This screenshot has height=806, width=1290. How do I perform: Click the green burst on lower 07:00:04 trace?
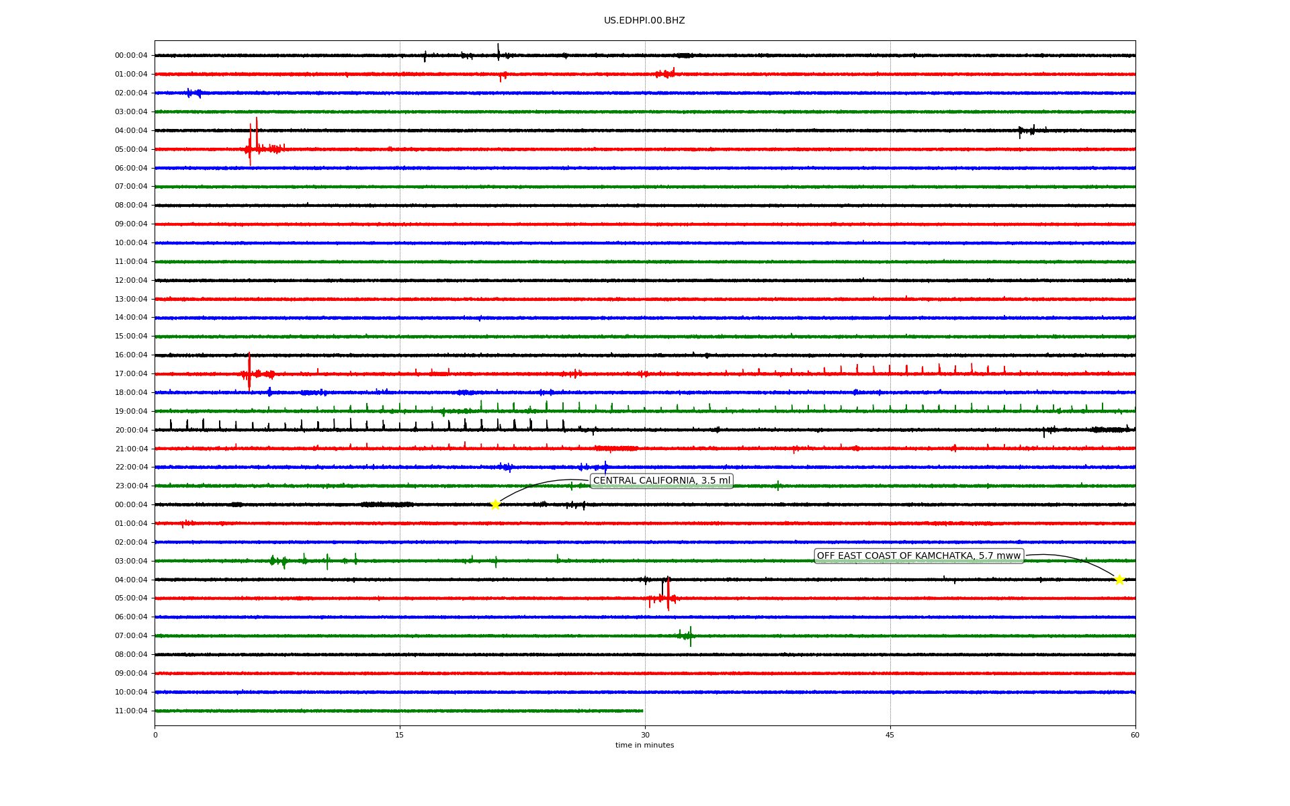pos(687,635)
